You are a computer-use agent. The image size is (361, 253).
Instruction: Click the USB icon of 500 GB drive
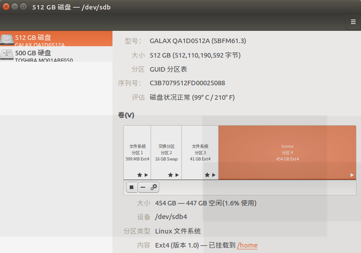tap(7, 55)
